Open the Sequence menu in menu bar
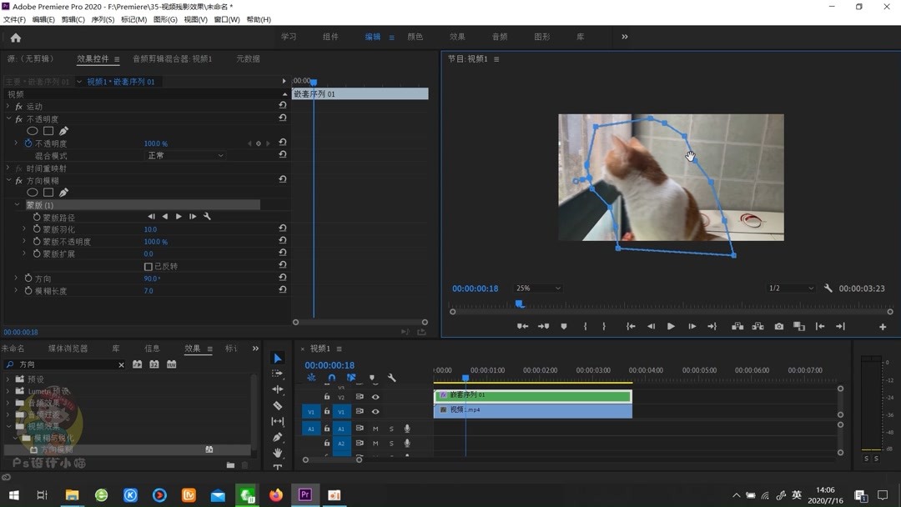This screenshot has width=901, height=507. [103, 19]
